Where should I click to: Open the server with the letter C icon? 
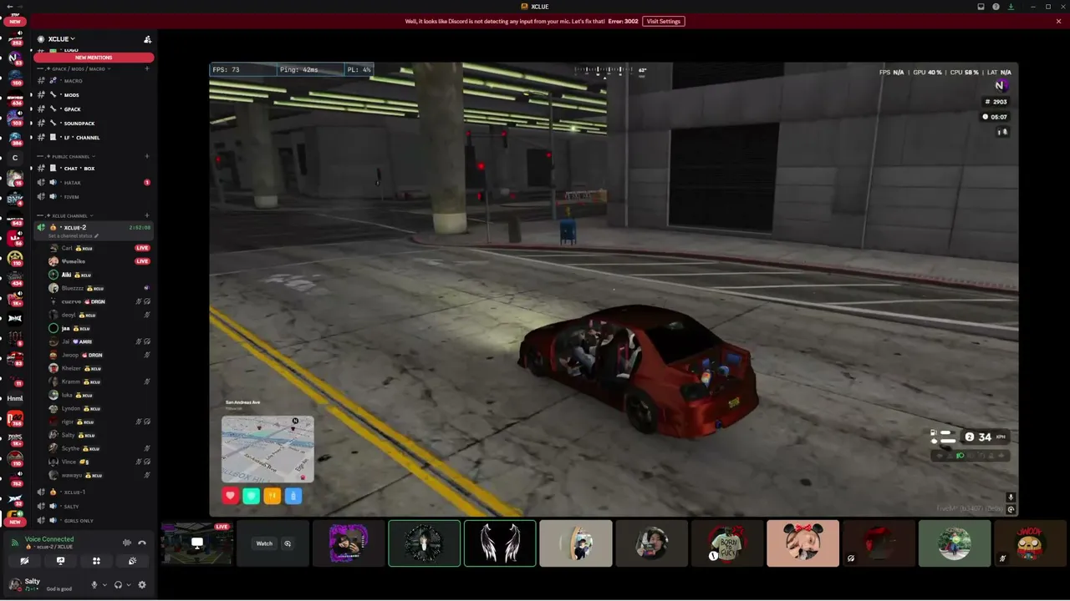(15, 157)
